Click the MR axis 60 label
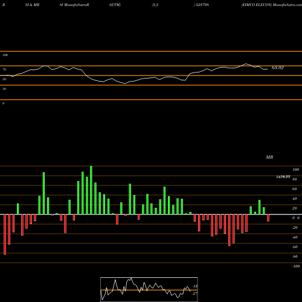302x302 pixels. pos(295,189)
